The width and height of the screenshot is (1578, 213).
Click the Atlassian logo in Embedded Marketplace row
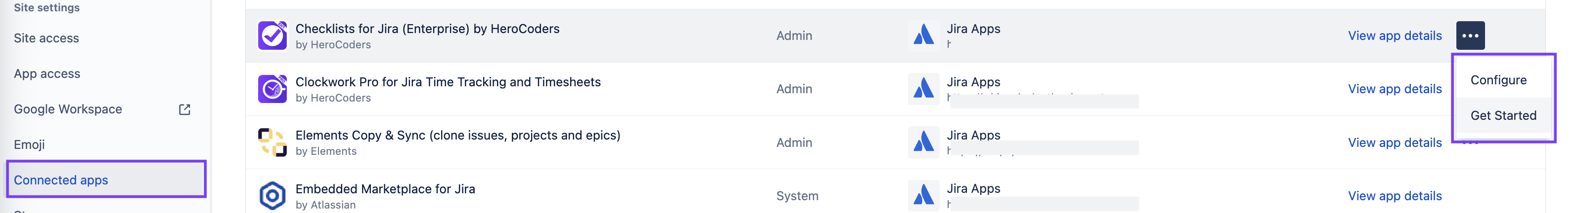pyautogui.click(x=923, y=195)
